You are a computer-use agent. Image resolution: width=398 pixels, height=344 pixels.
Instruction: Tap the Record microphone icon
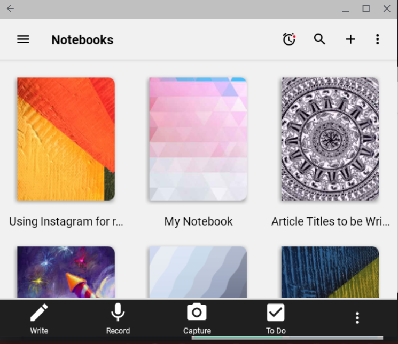click(118, 312)
